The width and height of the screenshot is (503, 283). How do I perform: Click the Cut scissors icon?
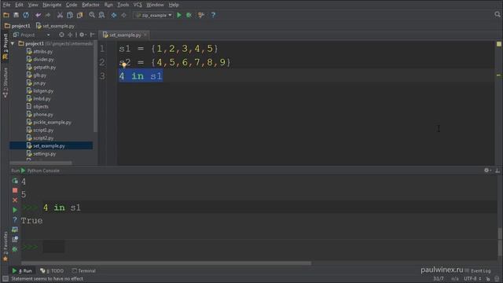60,15
